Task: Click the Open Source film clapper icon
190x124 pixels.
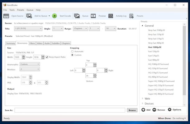Action: (x=6, y=16)
